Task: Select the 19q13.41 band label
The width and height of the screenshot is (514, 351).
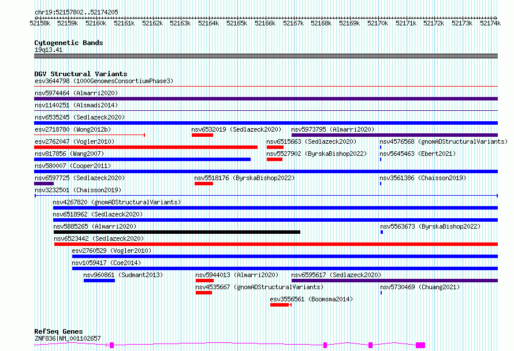Action: click(49, 50)
